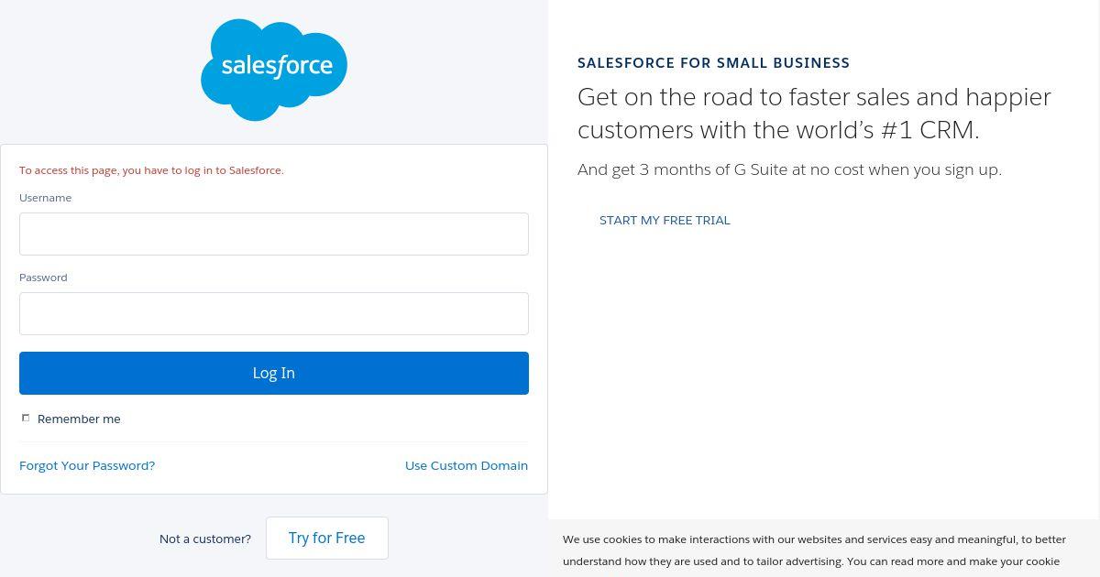
Task: Click the world's #1 CRM headline line
Action: 778,130
